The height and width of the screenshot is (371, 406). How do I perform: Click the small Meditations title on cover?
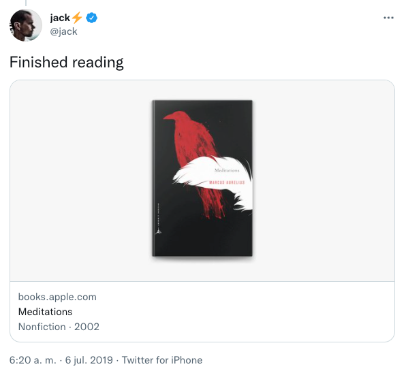(227, 170)
